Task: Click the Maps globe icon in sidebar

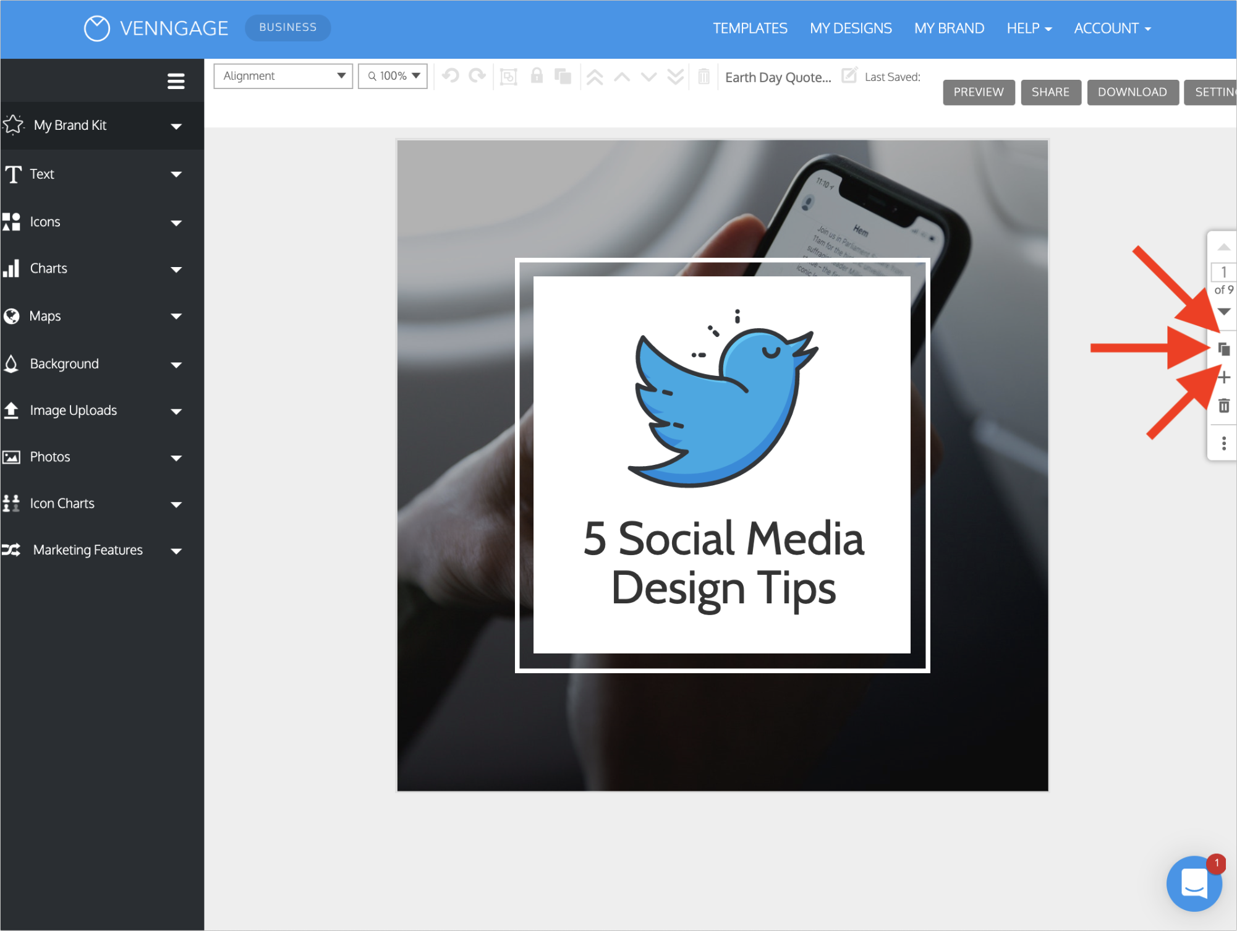Action: click(11, 316)
